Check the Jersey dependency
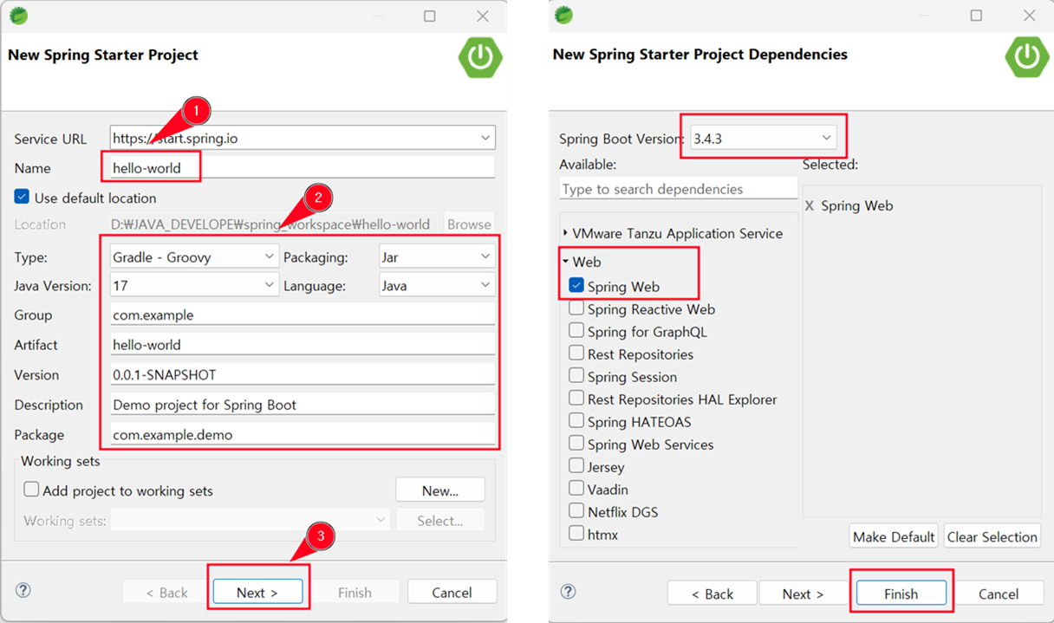 pos(576,465)
